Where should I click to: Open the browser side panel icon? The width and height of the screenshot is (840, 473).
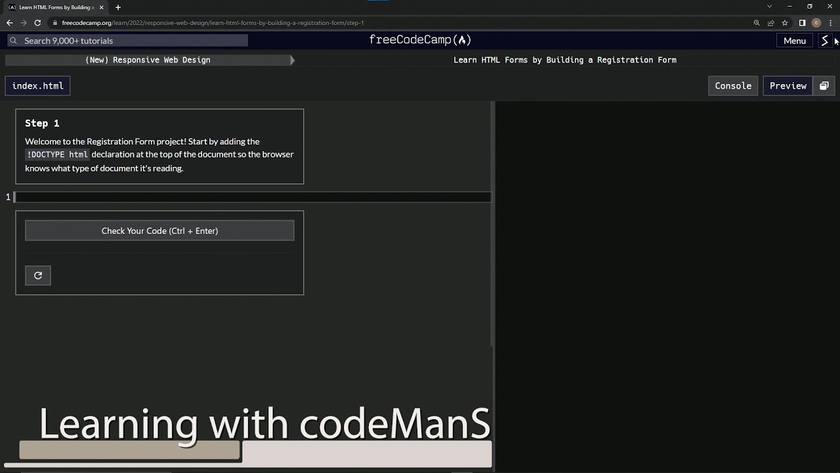(802, 22)
